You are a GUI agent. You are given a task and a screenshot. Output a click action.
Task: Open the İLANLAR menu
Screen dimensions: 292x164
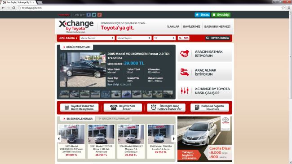tap(173, 26)
